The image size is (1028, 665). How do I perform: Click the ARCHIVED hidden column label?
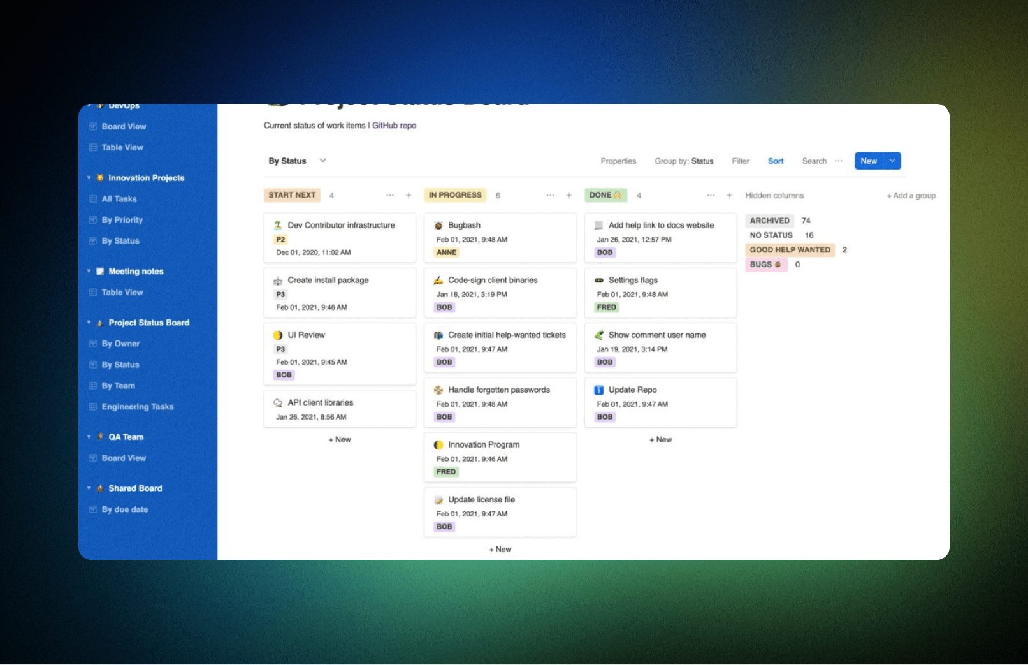pos(769,221)
